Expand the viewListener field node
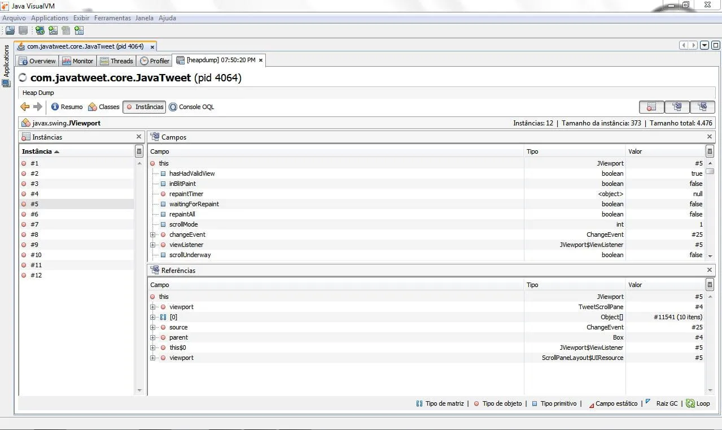Viewport: 722px width, 430px height. pyautogui.click(x=153, y=245)
